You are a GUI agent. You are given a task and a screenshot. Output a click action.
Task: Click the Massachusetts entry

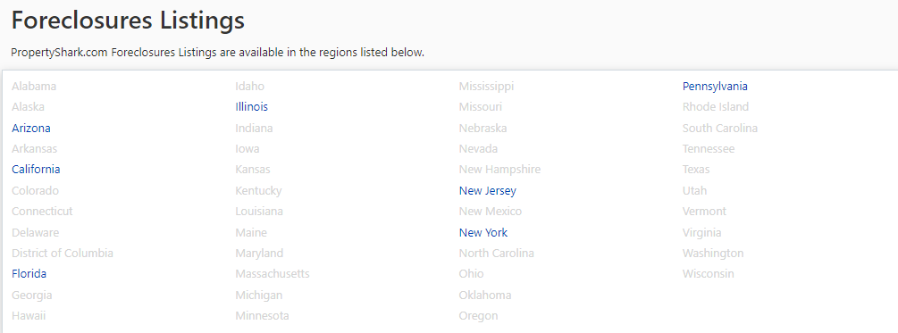tap(272, 273)
